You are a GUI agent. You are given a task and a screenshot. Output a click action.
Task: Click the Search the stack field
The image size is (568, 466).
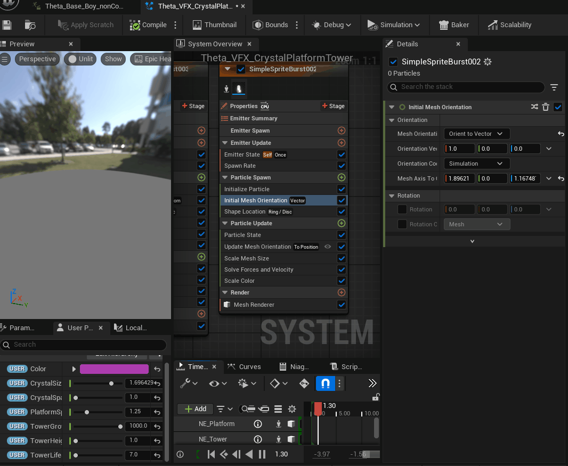click(466, 87)
